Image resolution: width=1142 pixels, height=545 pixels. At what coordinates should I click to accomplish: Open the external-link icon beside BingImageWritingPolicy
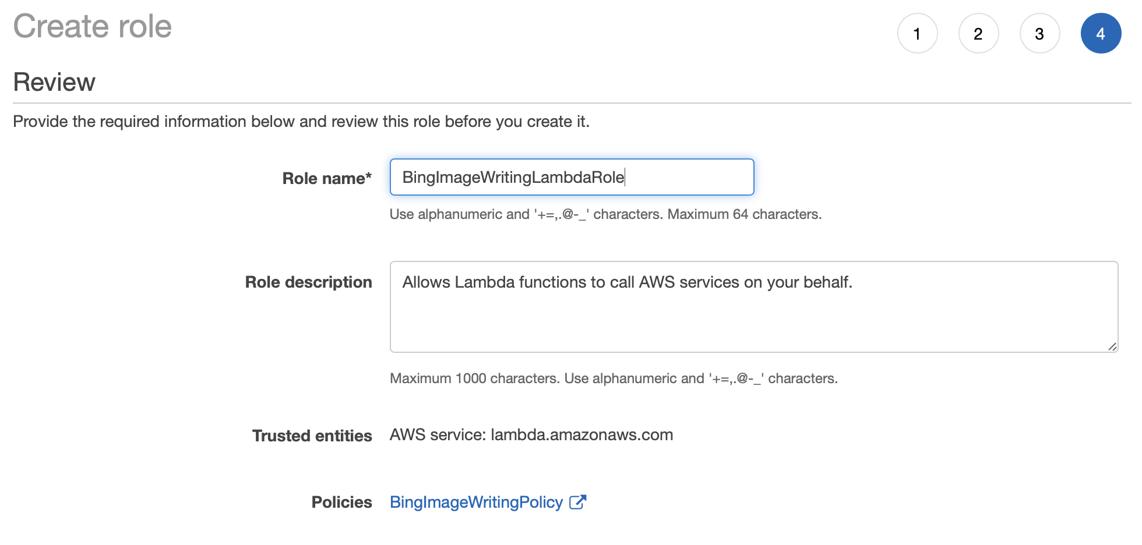point(577,502)
